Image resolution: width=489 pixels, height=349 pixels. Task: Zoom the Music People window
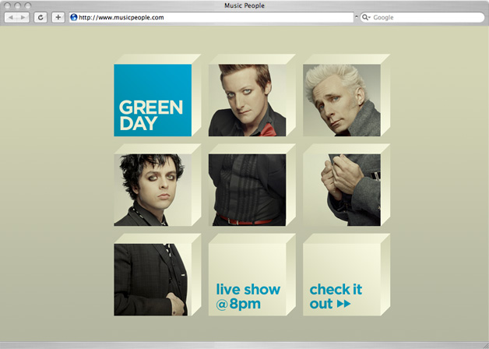[27, 5]
